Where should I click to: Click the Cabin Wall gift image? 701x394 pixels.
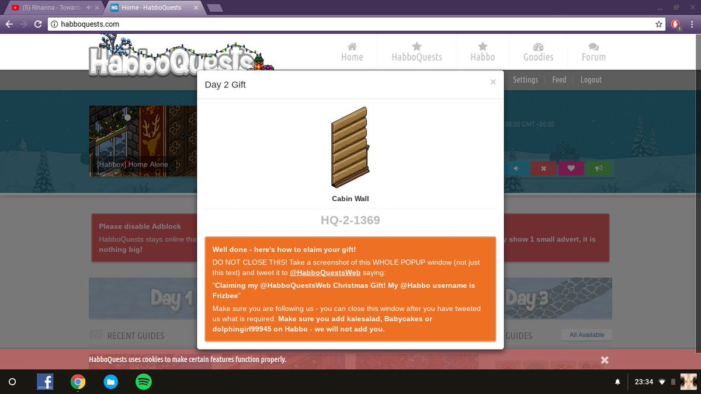click(x=350, y=148)
